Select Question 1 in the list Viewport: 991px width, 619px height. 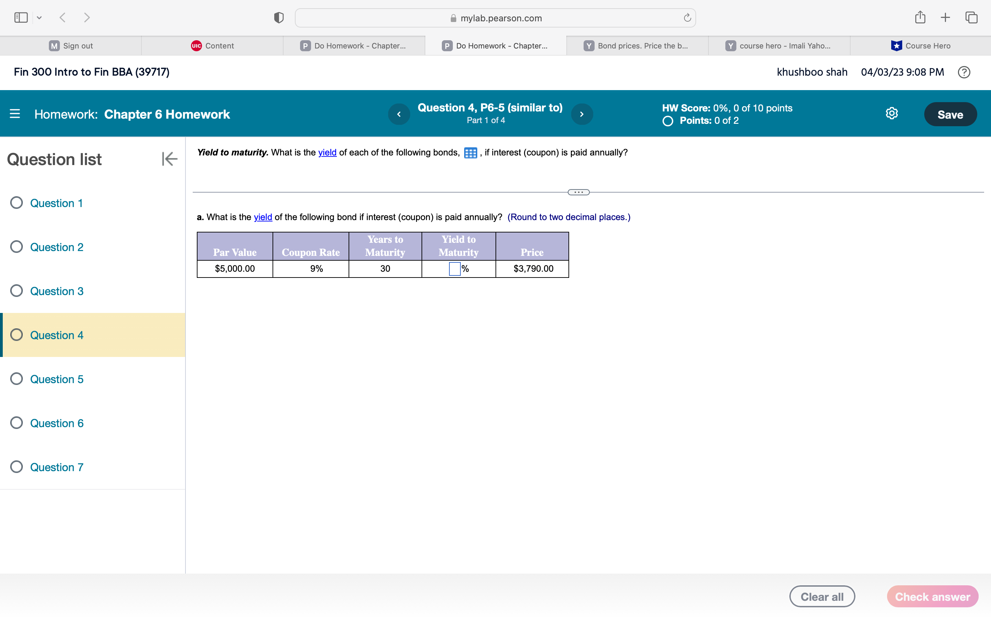pyautogui.click(x=56, y=203)
